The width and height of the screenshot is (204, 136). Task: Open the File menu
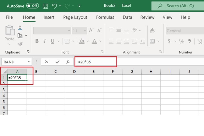coord(9,17)
